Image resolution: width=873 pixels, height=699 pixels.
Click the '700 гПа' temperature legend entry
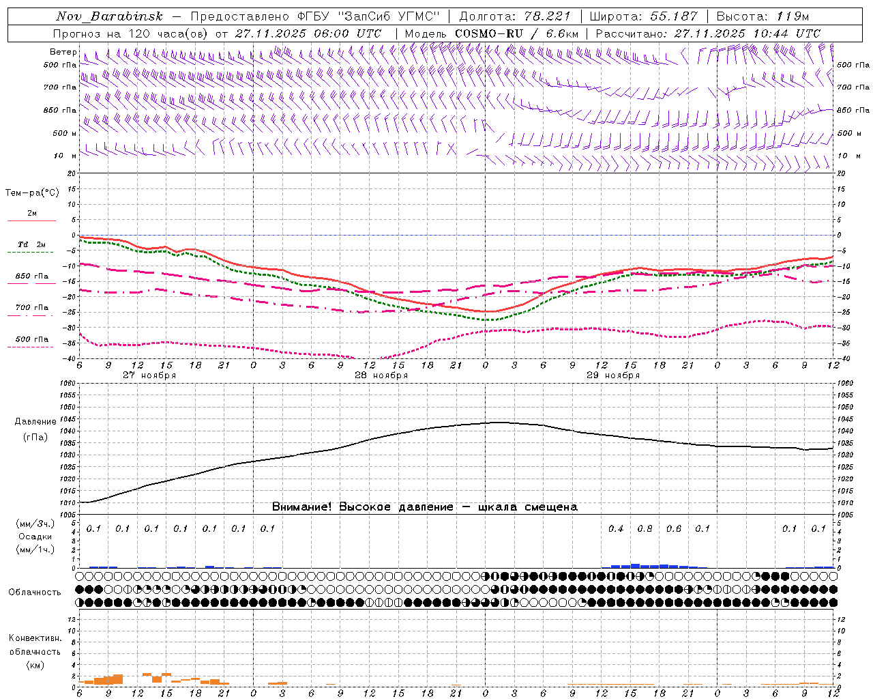click(x=32, y=308)
